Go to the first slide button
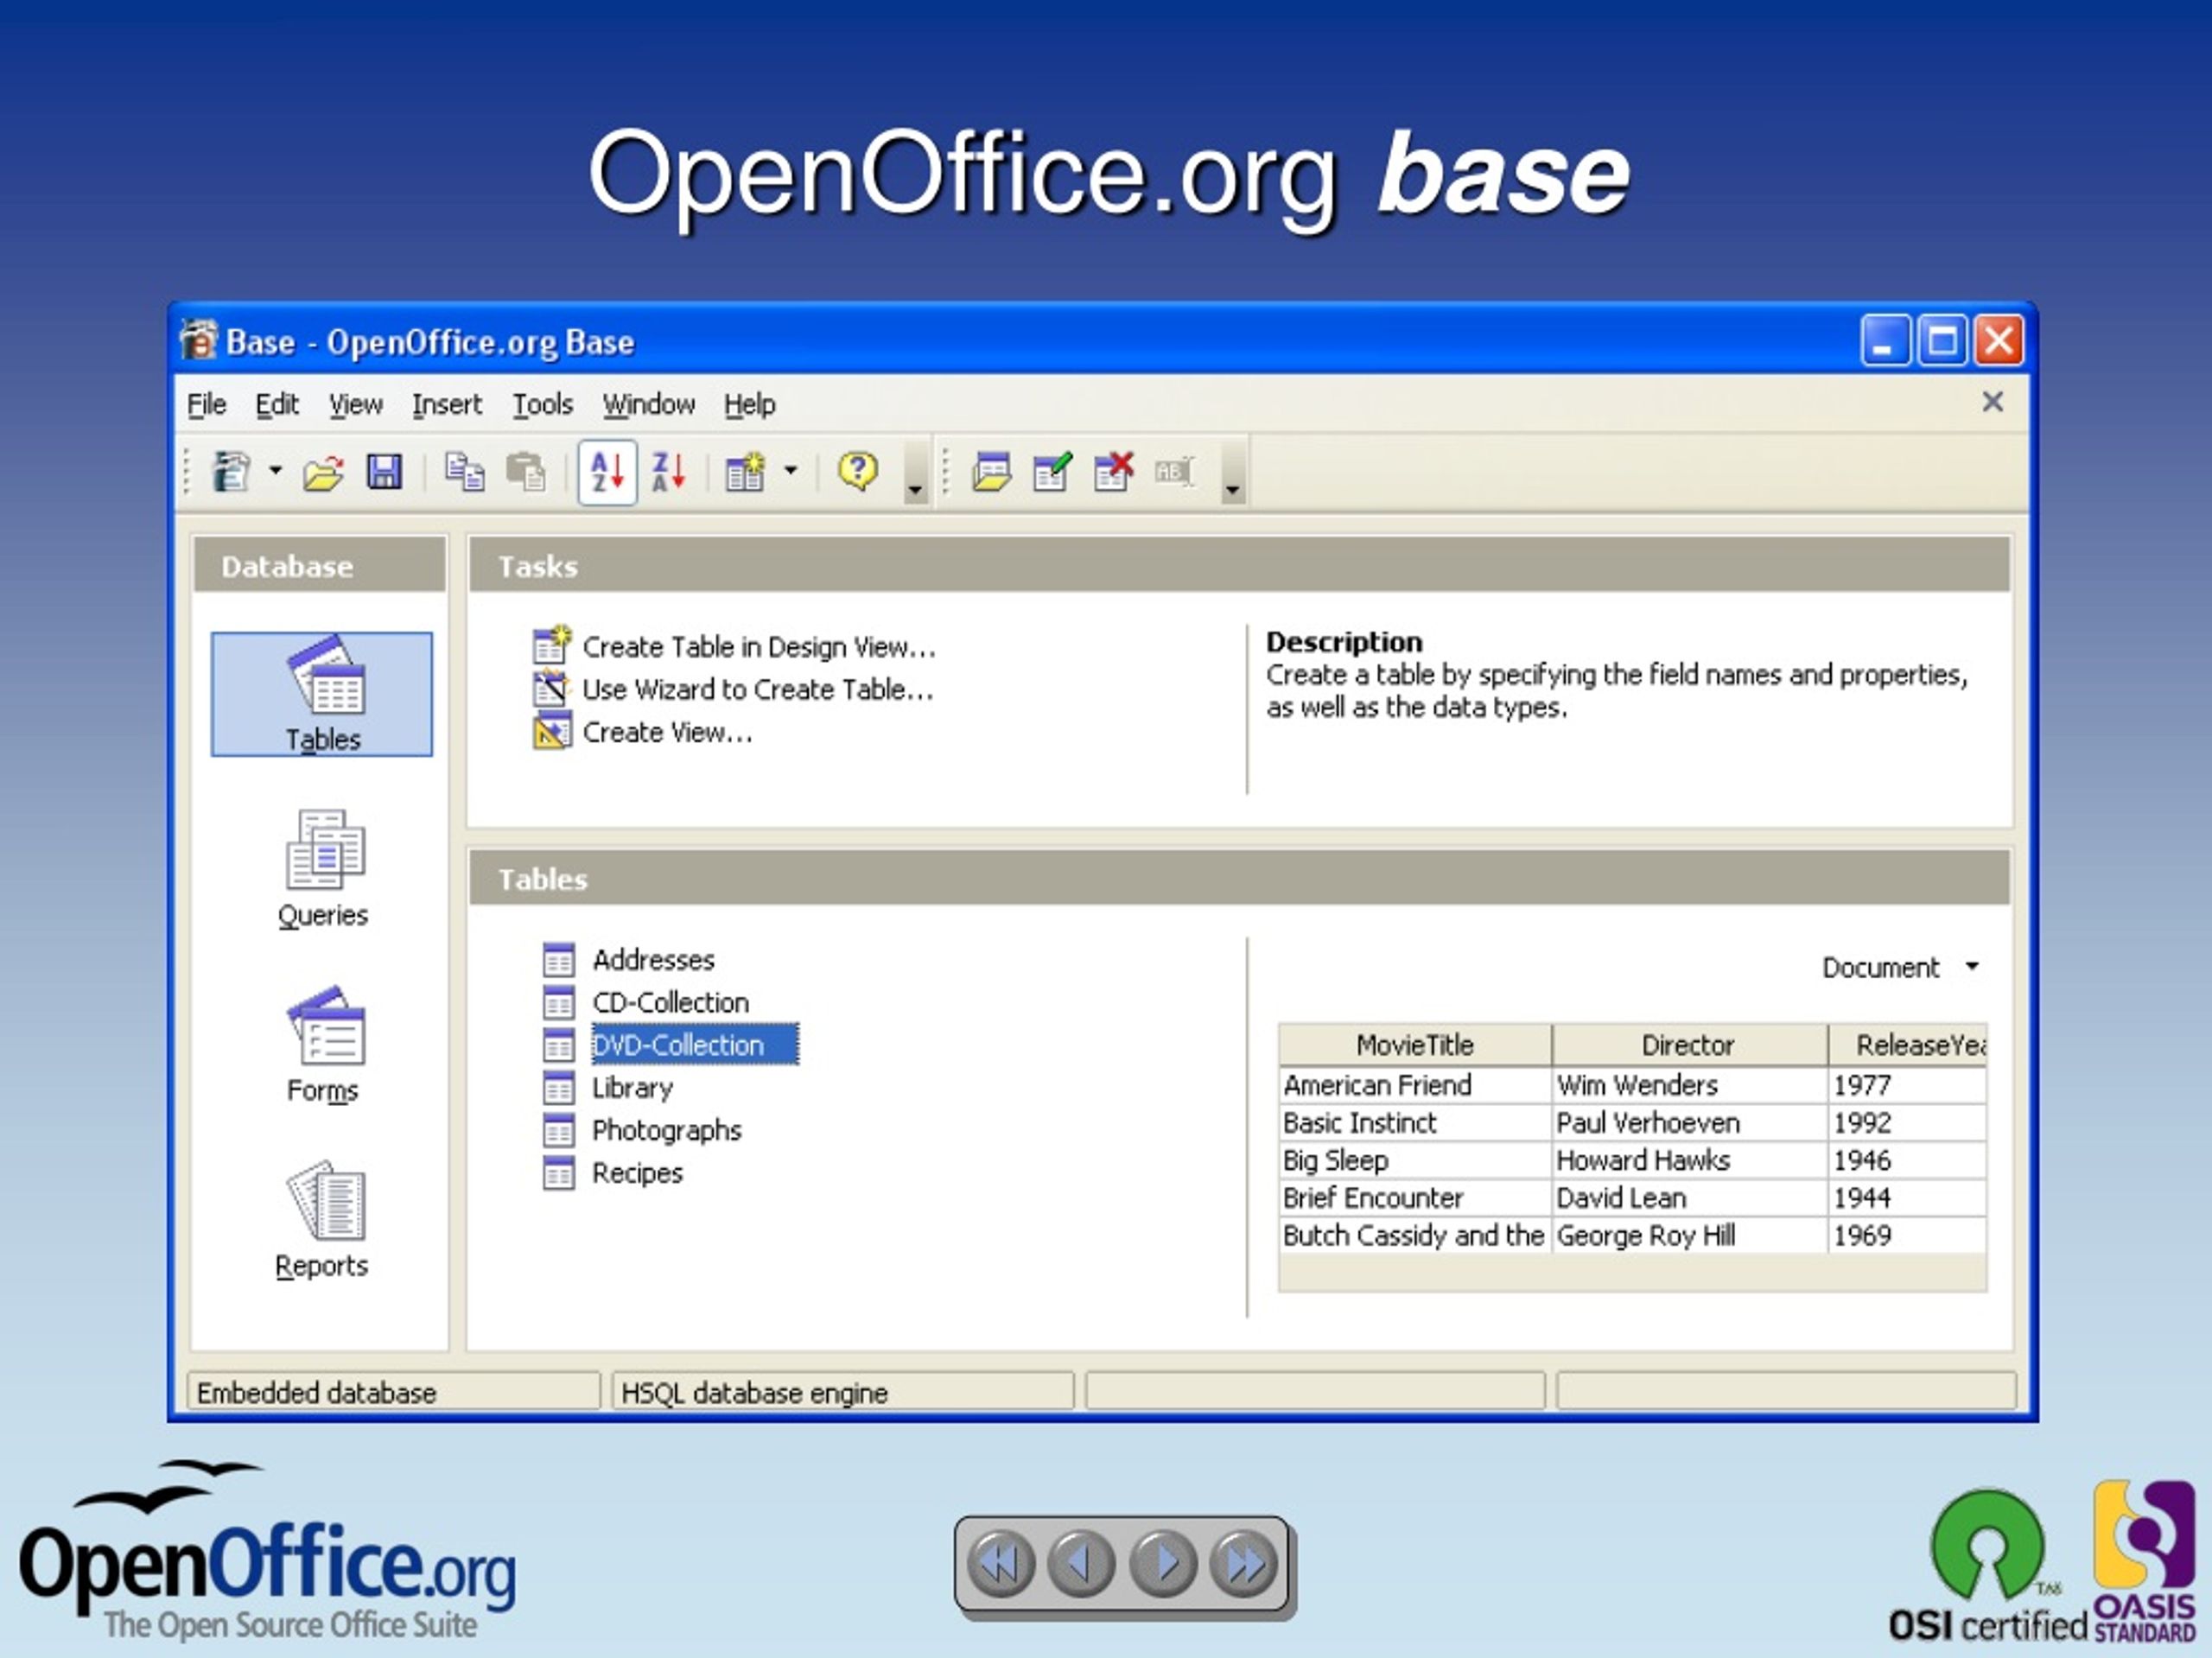The height and width of the screenshot is (1658, 2212). (1000, 1564)
